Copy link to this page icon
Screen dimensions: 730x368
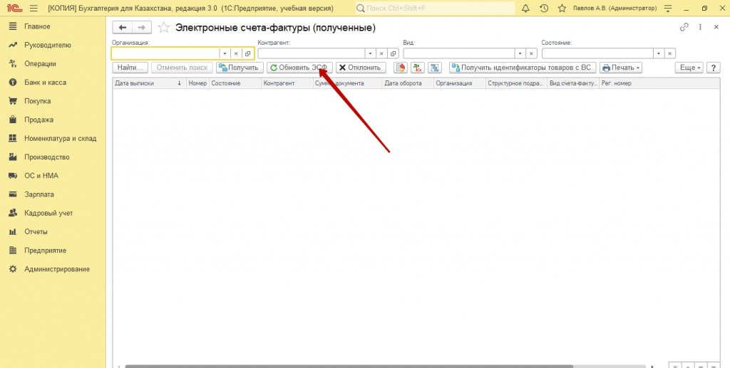684,27
